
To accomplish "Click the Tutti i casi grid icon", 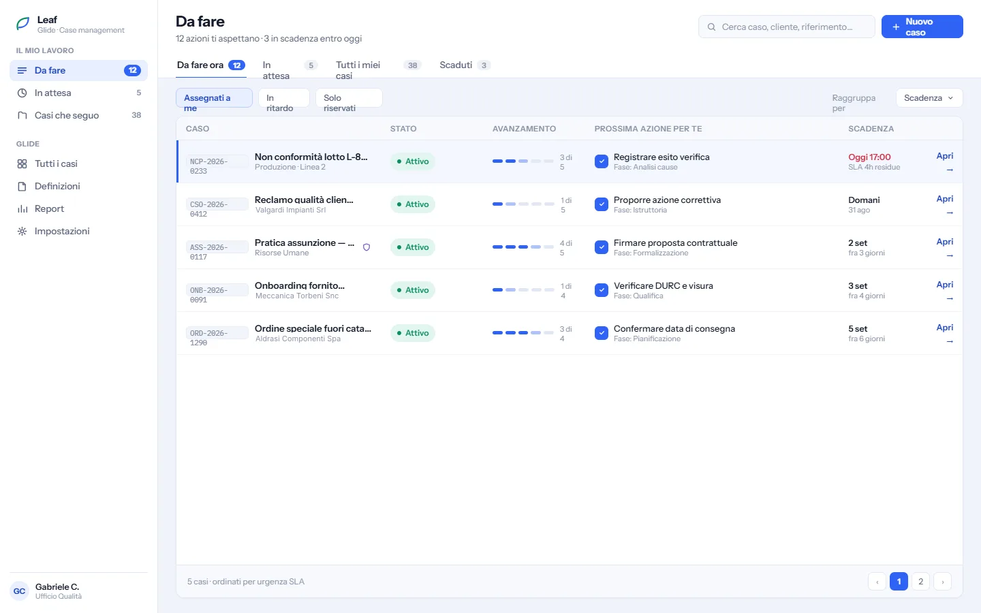I will coord(22,163).
